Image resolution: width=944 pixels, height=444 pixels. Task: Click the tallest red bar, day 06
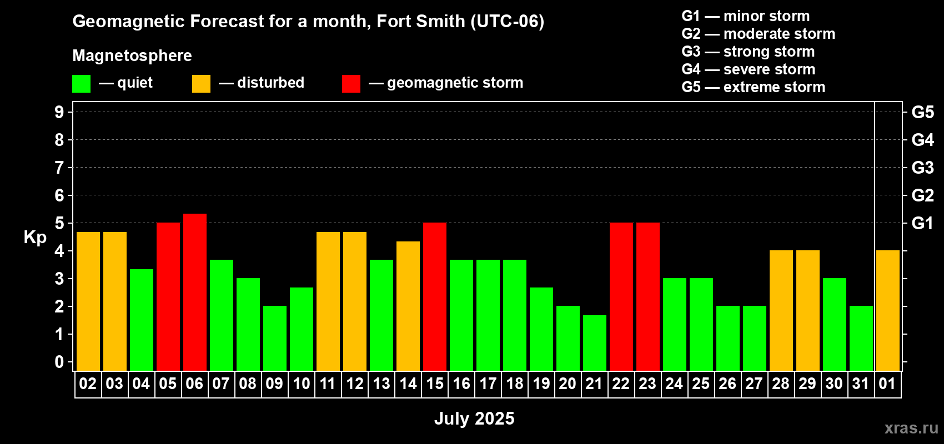[195, 292]
